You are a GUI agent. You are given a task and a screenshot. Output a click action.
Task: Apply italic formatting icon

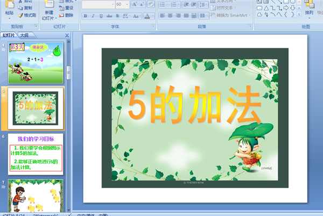(93, 16)
